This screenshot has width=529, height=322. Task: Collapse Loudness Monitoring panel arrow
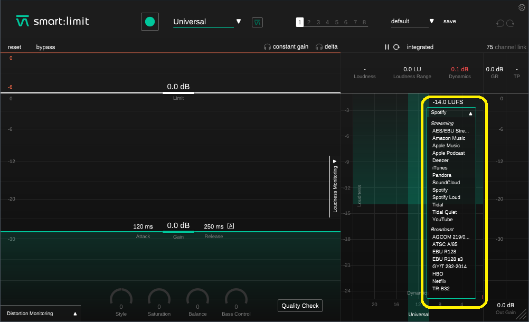point(335,161)
